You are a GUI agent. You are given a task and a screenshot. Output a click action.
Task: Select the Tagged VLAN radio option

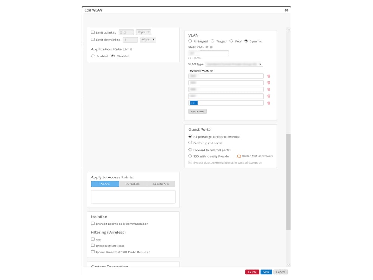(x=213, y=41)
